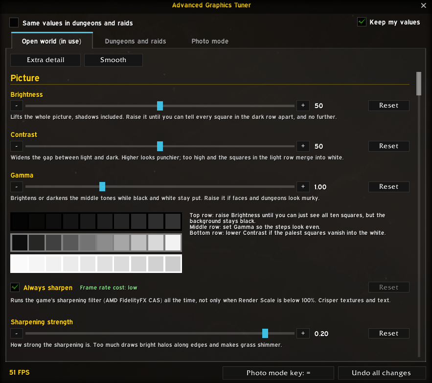Increase Gamma with the plus button
Screen dimensions: 432x383
point(303,186)
